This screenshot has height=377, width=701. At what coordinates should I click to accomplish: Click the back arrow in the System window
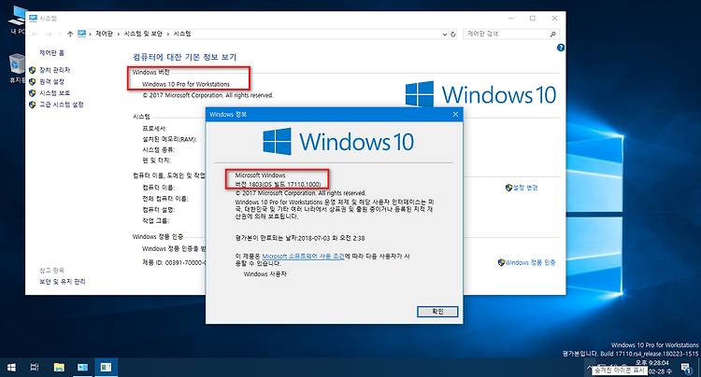point(36,34)
